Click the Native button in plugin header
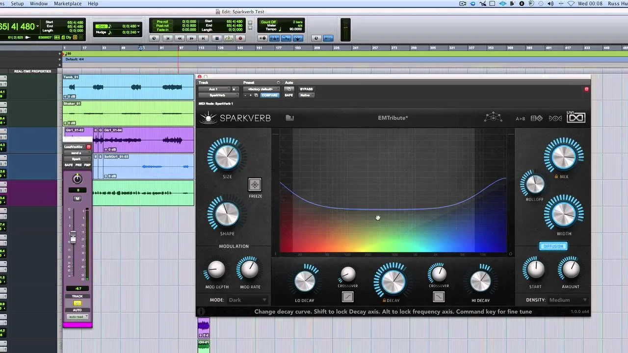This screenshot has height=353, width=628. (305, 95)
